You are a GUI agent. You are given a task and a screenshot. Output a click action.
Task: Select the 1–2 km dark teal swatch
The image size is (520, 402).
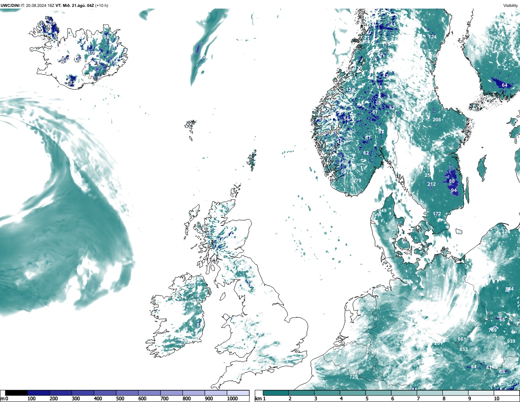pyautogui.click(x=276, y=393)
